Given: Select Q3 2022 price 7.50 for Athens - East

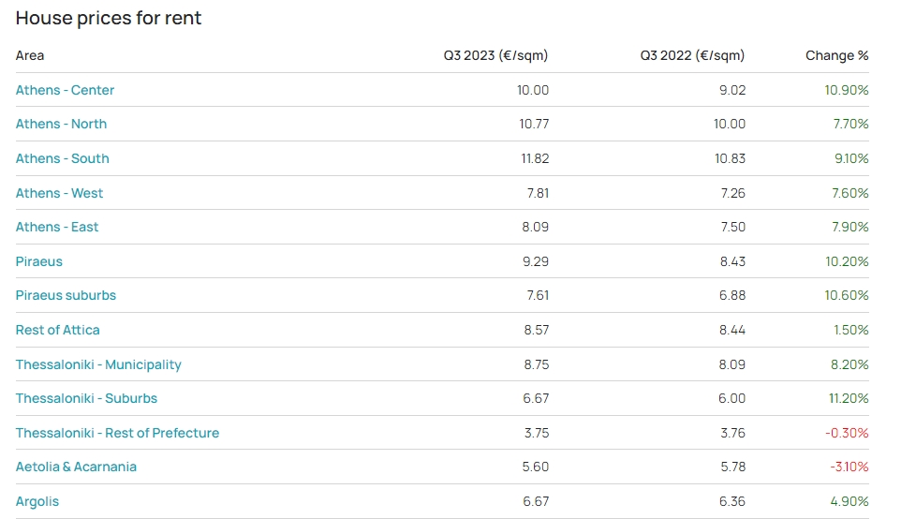Looking at the screenshot, I should tap(733, 227).
